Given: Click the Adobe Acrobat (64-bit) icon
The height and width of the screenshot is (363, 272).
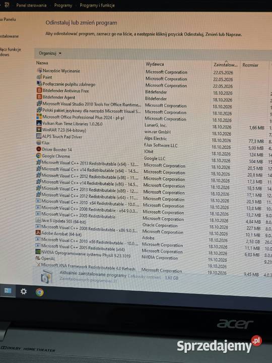Looking at the screenshot, I should (x=38, y=232).
